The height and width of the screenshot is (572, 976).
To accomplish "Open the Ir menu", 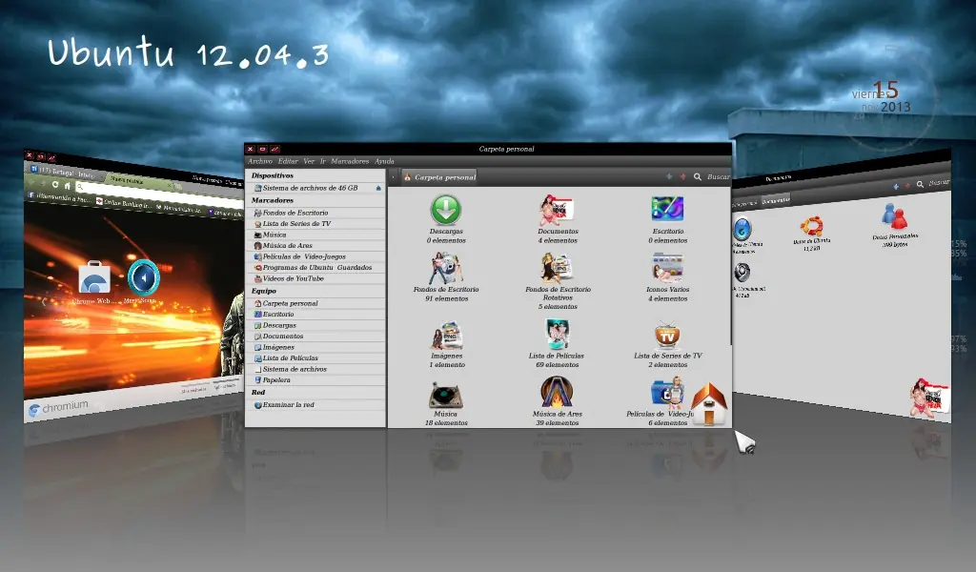I will point(323,161).
